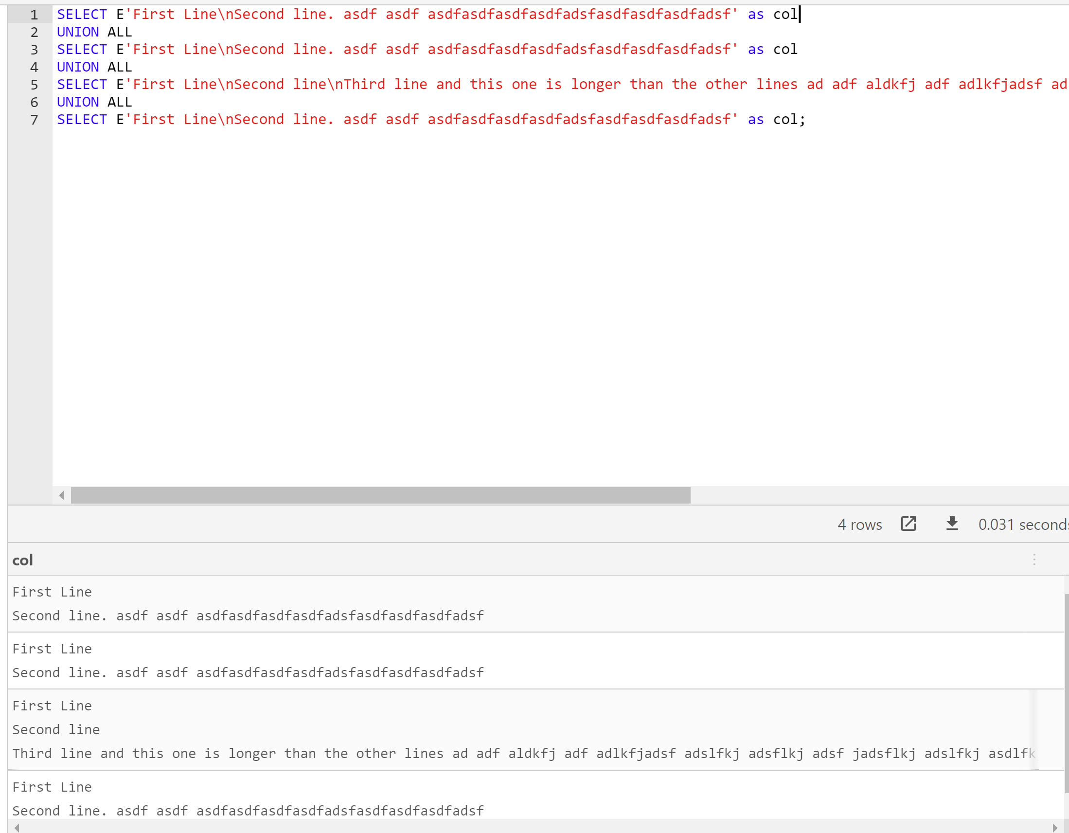Click the left arrow of the editor scrollbar

point(62,495)
